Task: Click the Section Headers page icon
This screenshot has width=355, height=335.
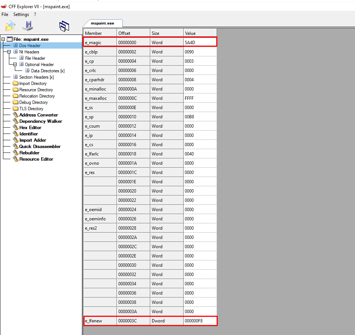Action: [16, 77]
